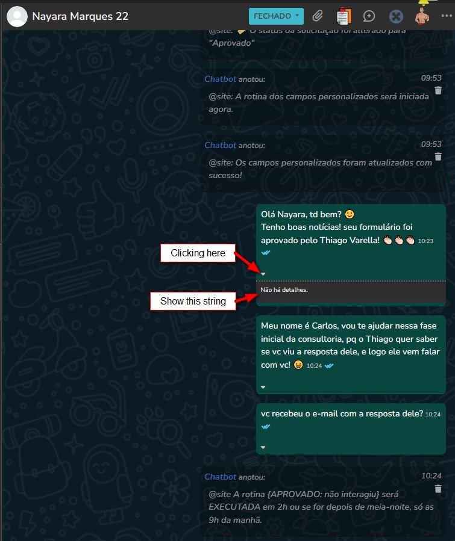The height and width of the screenshot is (541, 455).
Task: Delete the 10:24 Chatbot note
Action: 438,489
